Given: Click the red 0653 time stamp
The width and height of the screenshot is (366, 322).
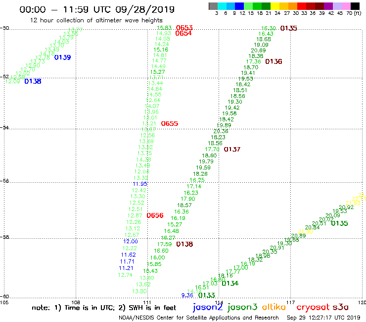Looking at the screenshot, I should click(184, 28).
